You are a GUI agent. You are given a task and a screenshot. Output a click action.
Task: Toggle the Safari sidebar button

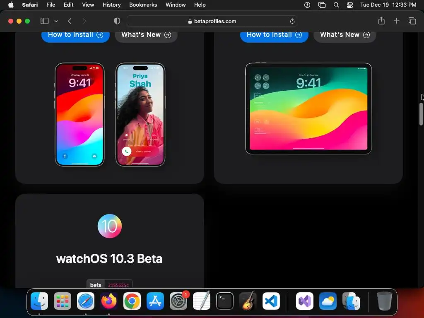44,21
